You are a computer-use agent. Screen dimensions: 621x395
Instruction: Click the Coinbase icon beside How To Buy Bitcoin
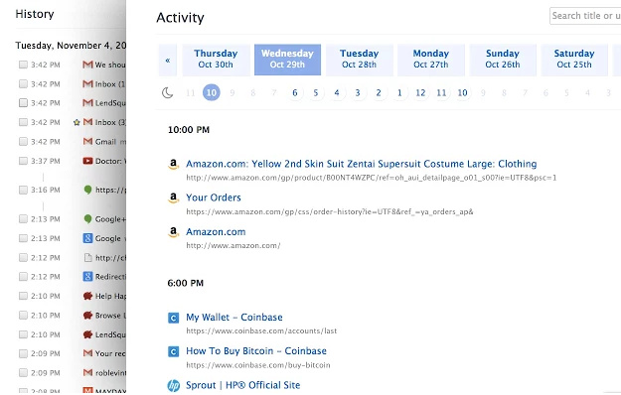coord(174,351)
